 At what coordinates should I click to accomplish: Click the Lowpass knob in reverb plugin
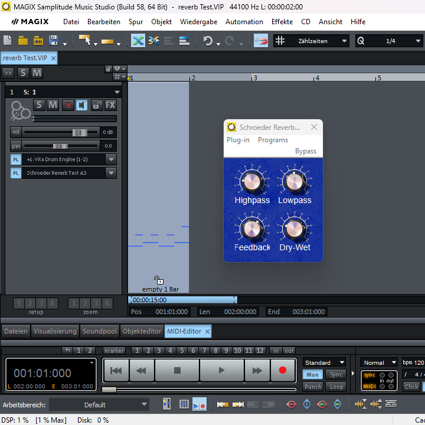(295, 182)
